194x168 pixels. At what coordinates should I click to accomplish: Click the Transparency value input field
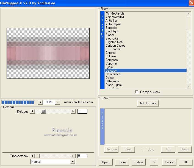tap(82, 156)
